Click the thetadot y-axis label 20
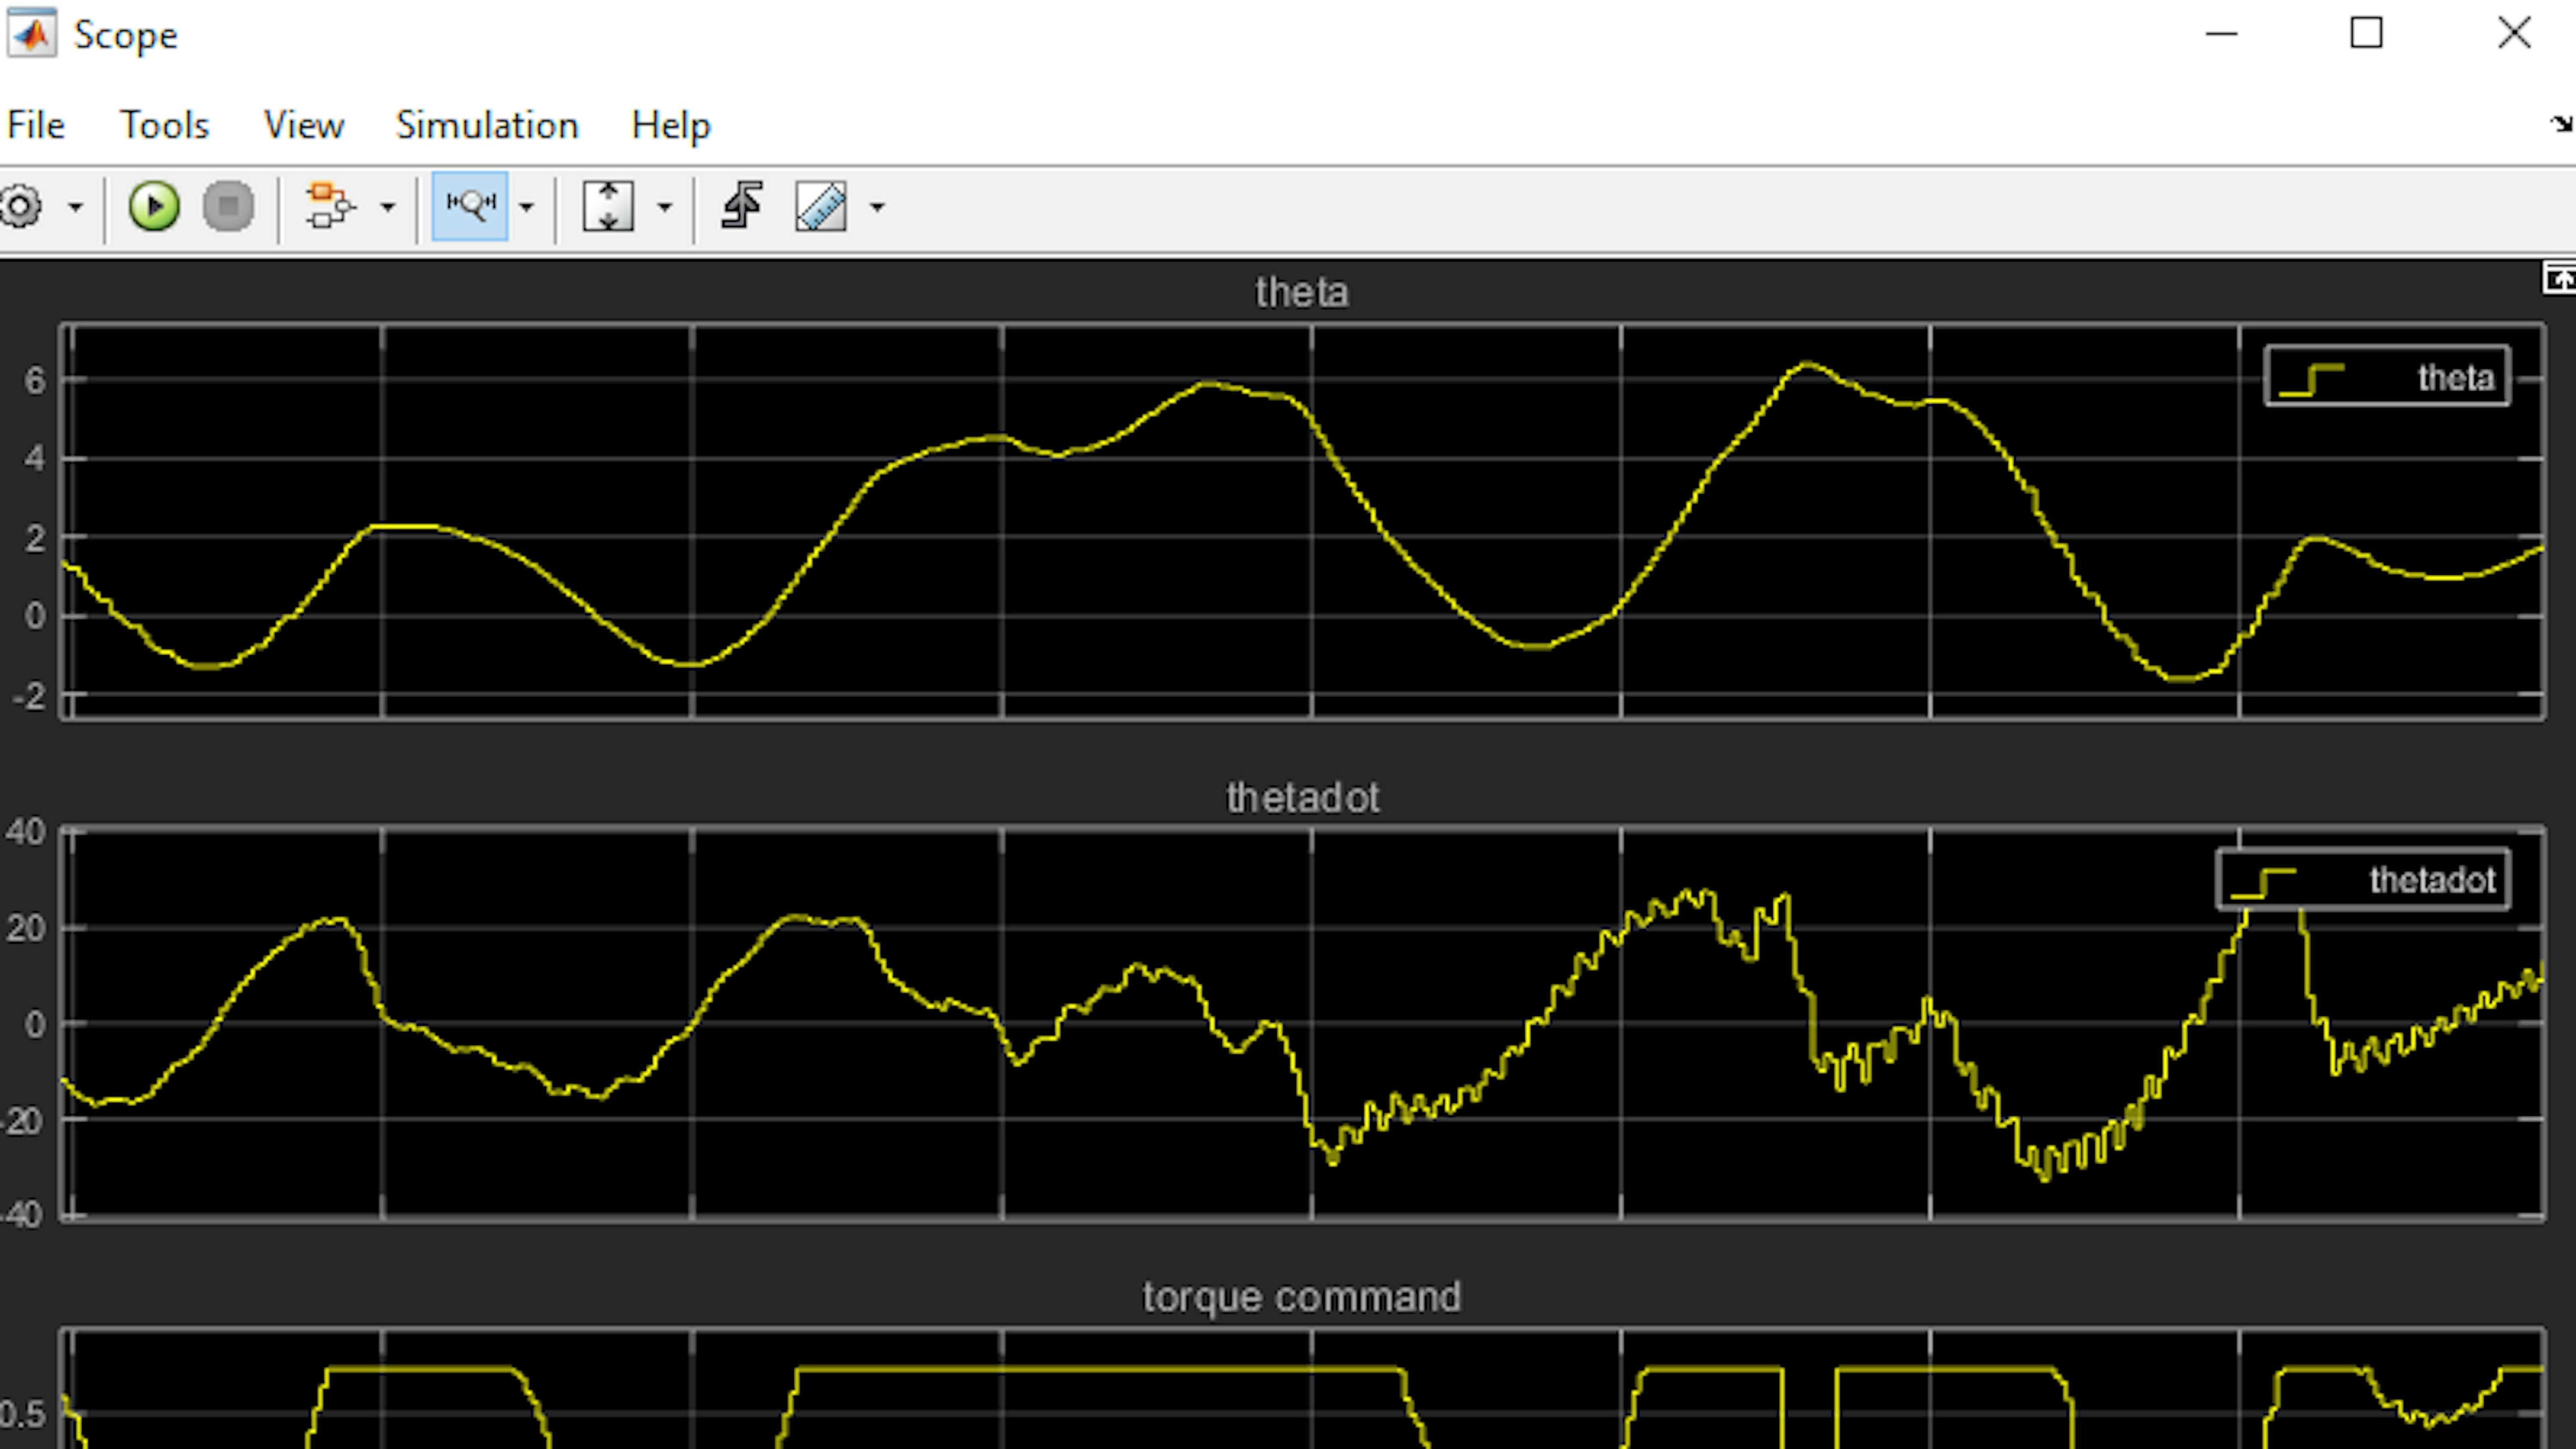 25,928
